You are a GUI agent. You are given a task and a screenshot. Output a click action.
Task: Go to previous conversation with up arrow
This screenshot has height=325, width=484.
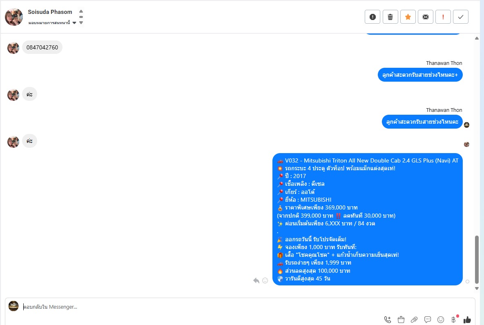tap(81, 11)
